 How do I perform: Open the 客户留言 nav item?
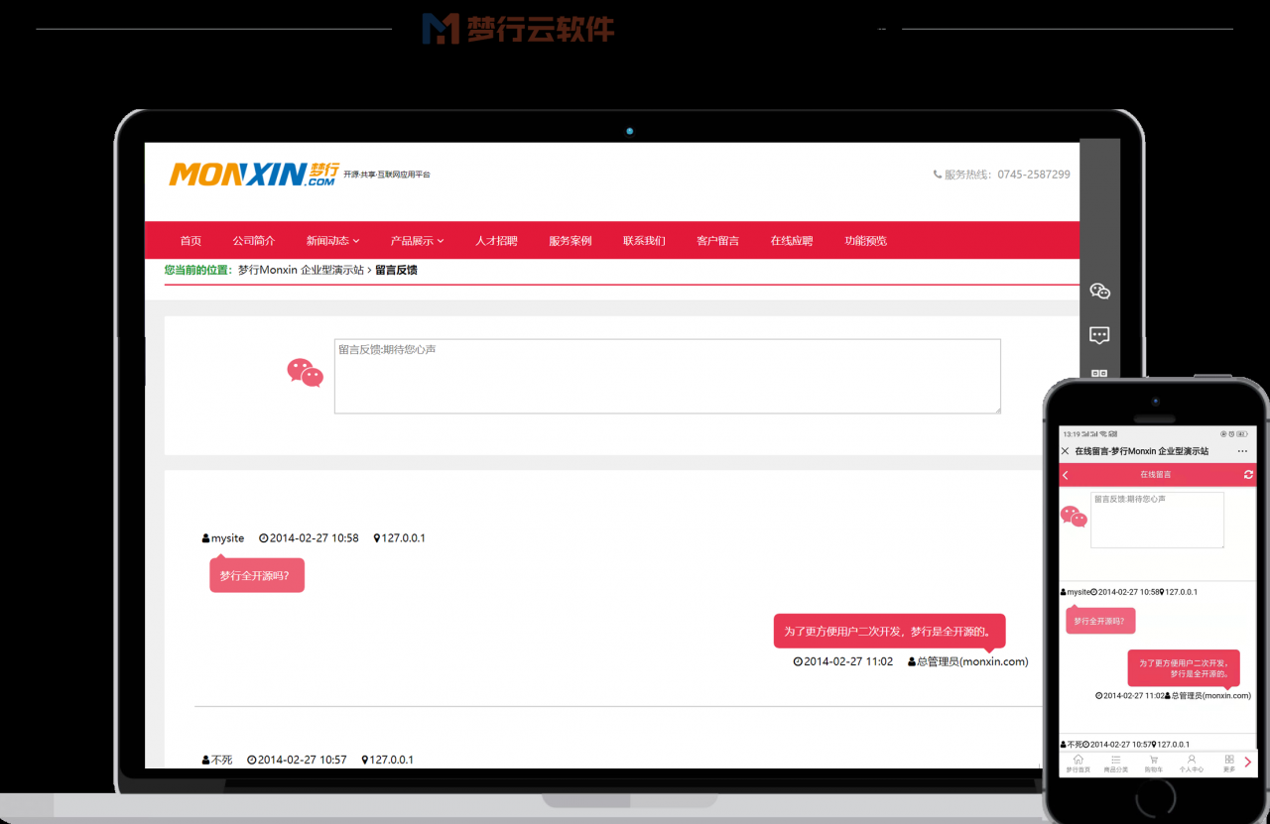coord(718,241)
